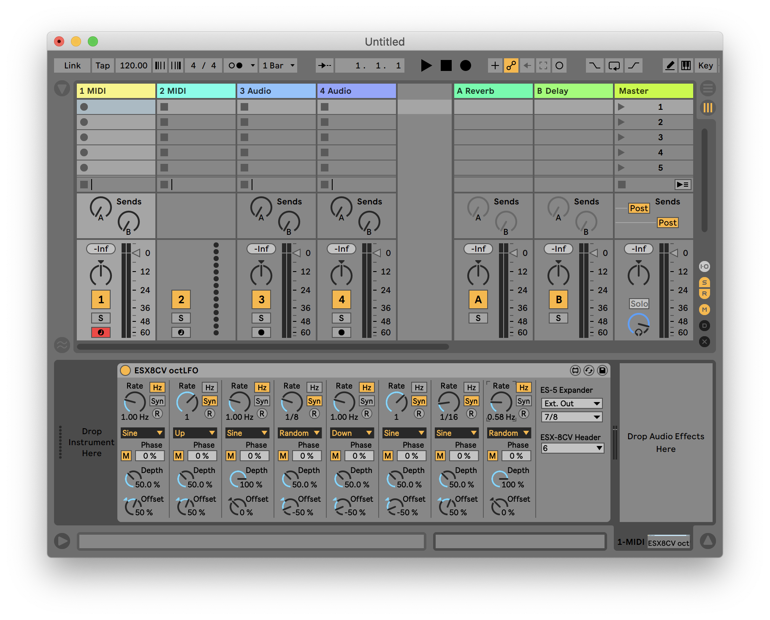Toggle the ESX8CV octLFO device activator
770x620 pixels.
pyautogui.click(x=125, y=370)
